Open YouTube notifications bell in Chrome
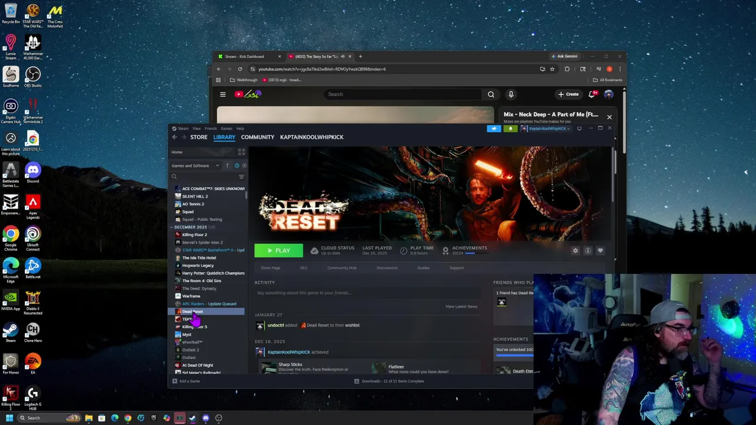Viewport: 756px width, 425px height. (592, 94)
